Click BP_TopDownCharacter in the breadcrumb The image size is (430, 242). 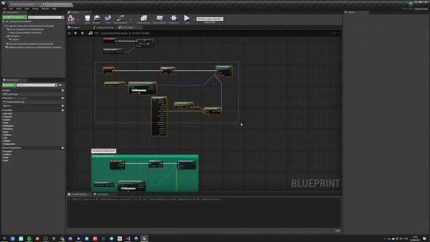point(111,33)
